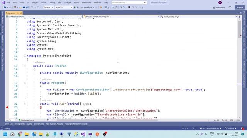Open the Server Explorer side tab
Image resolution: width=247 pixels, height=138 pixels.
click(x=3, y=18)
